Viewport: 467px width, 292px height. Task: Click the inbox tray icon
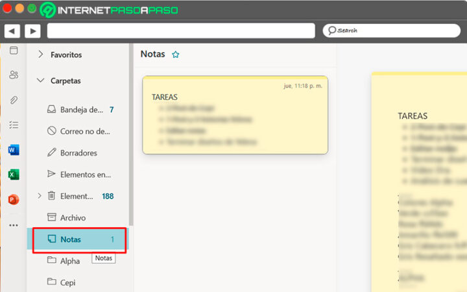(51, 110)
